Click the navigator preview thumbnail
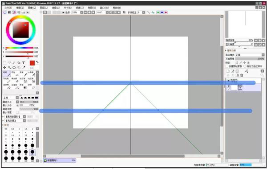Image resolution: width=267 pixels, height=169 pixels. pyautogui.click(x=245, y=25)
